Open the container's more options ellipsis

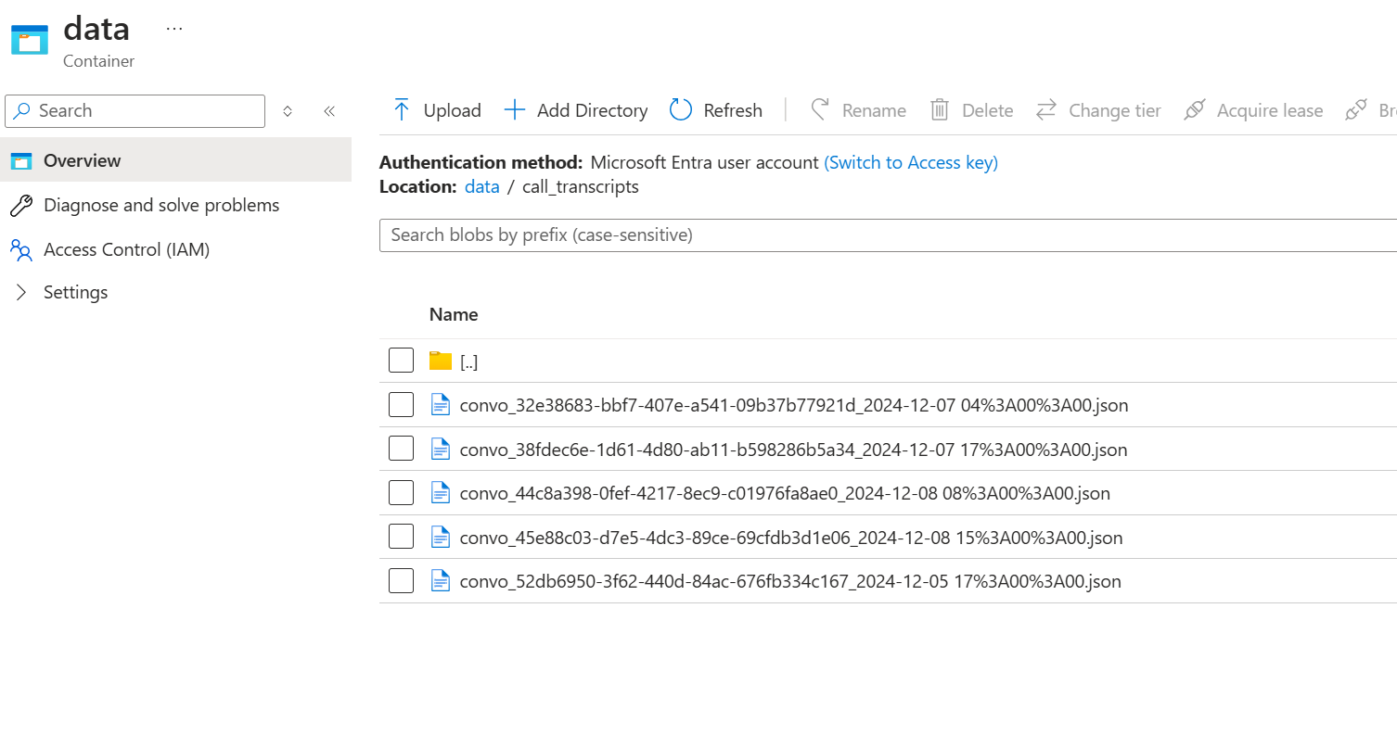click(x=174, y=29)
